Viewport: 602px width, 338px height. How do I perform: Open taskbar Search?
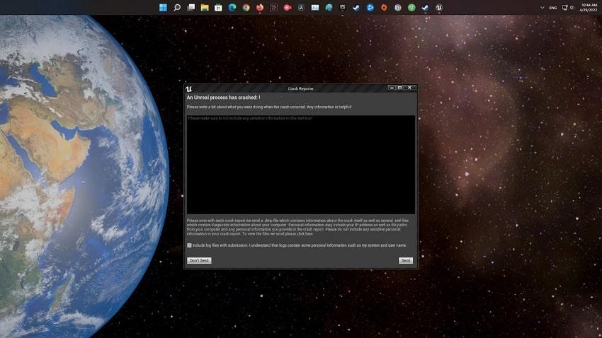pyautogui.click(x=177, y=8)
